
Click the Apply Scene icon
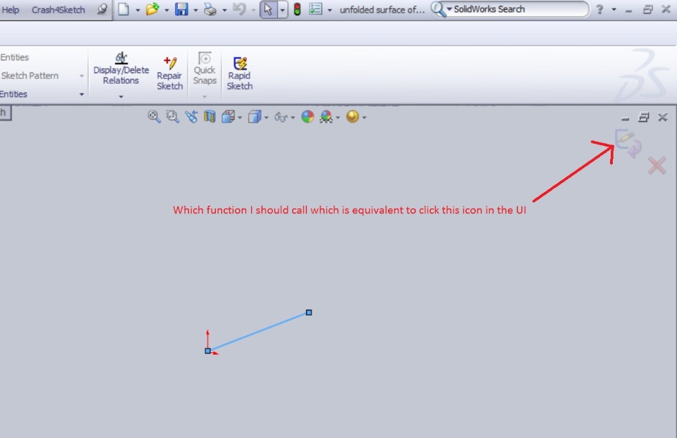[327, 116]
